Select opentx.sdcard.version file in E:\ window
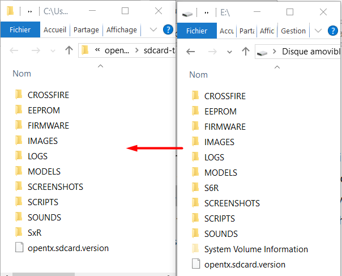This screenshot has height=276, width=342. pyautogui.click(x=245, y=264)
